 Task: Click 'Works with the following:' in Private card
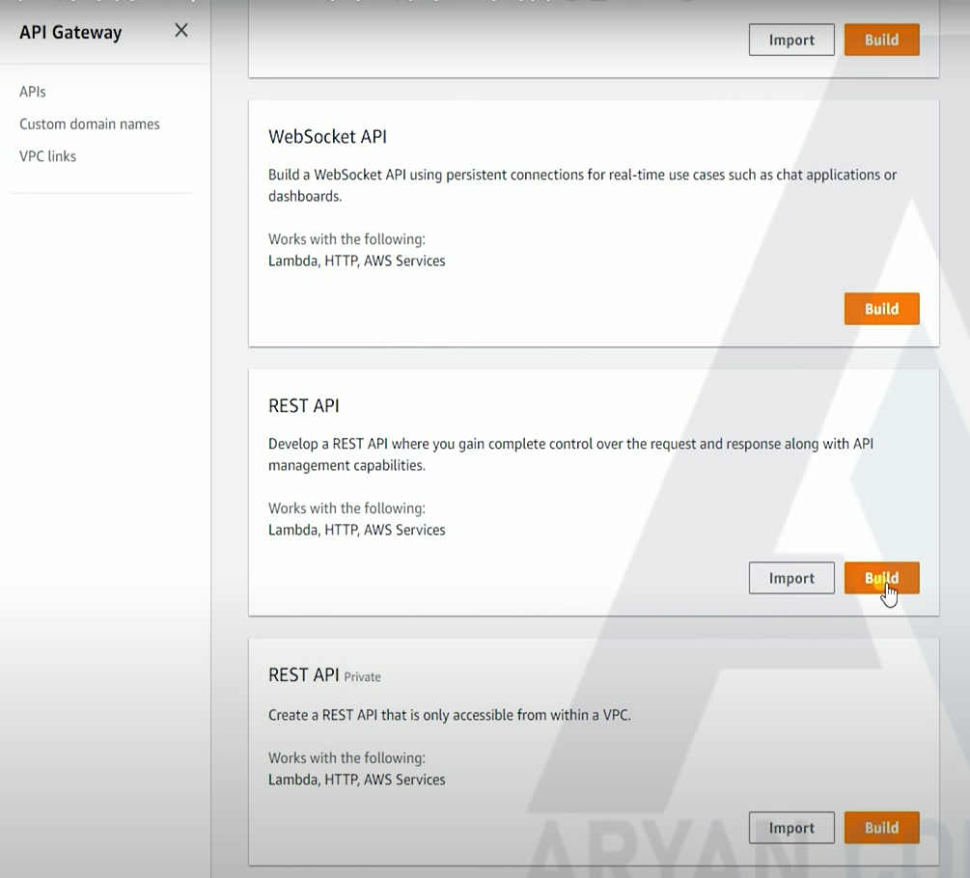(346, 757)
